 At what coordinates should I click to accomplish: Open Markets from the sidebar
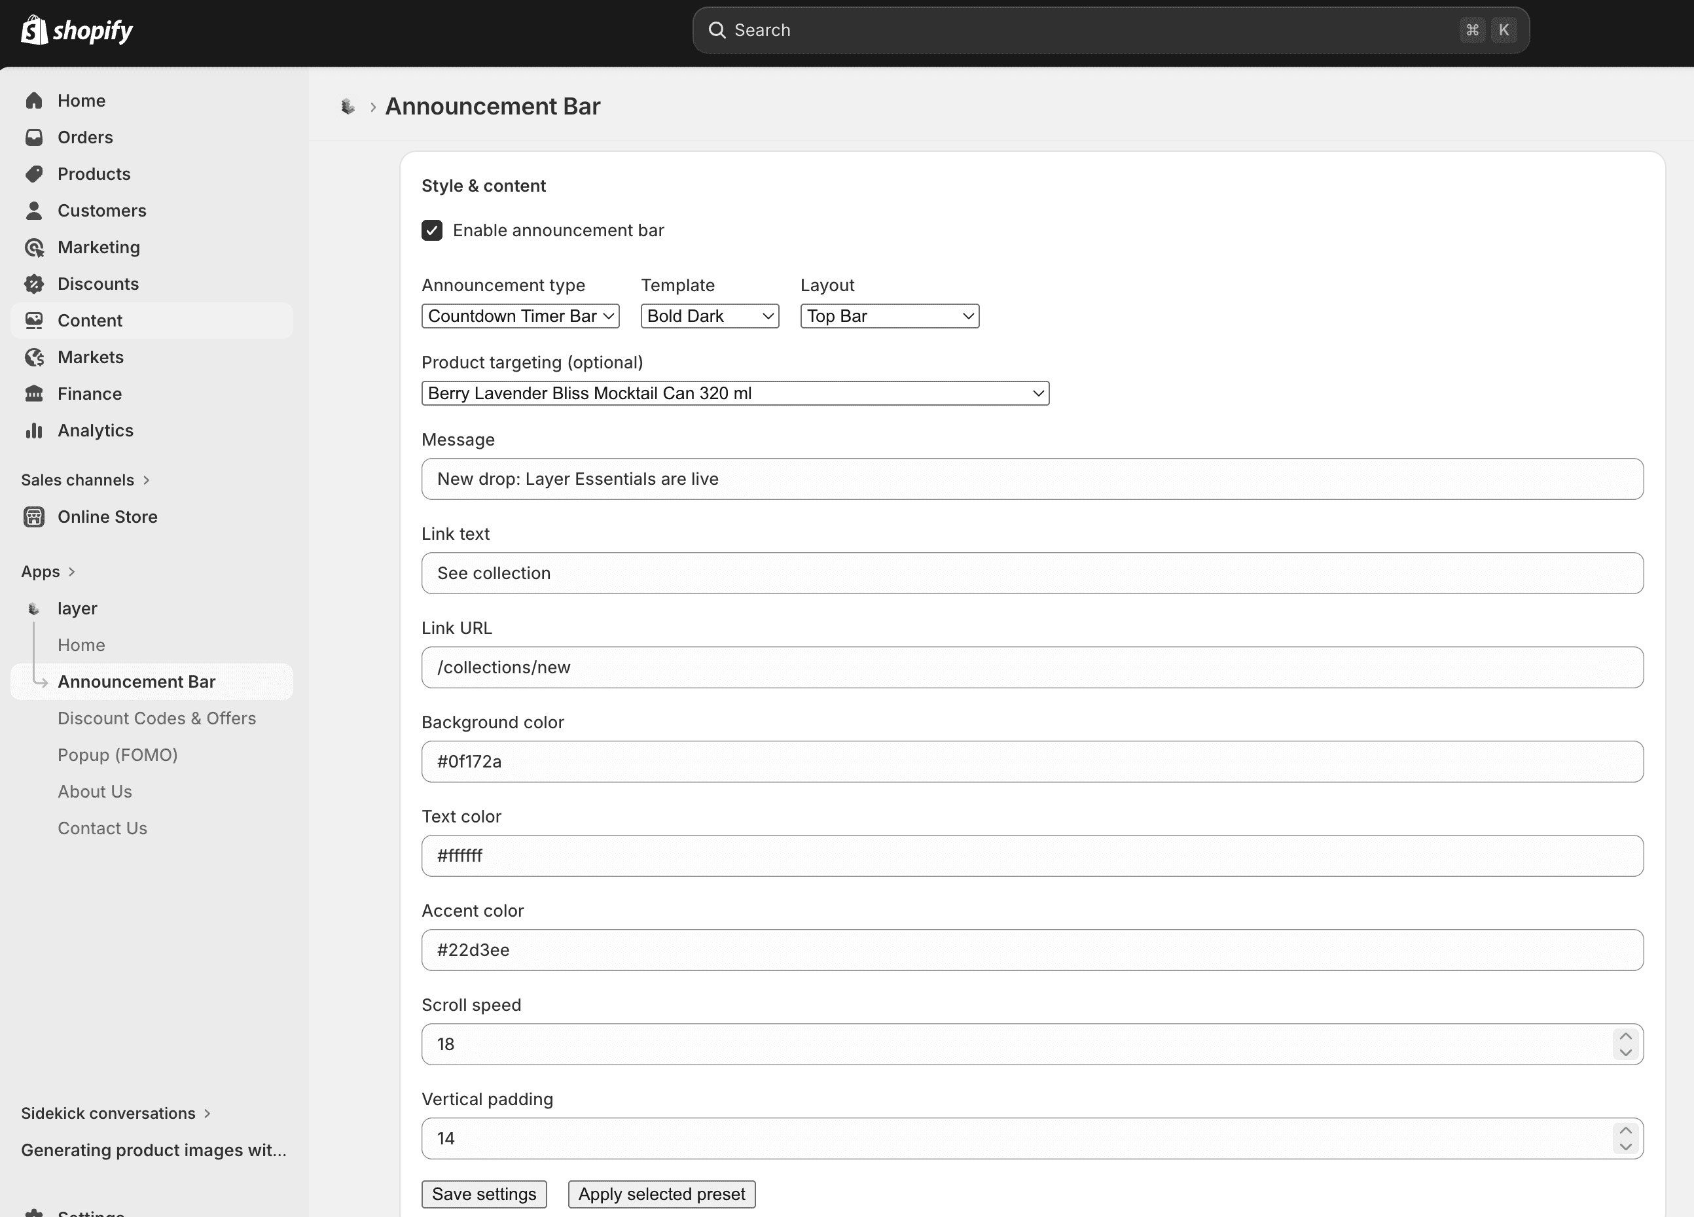pyautogui.click(x=91, y=356)
